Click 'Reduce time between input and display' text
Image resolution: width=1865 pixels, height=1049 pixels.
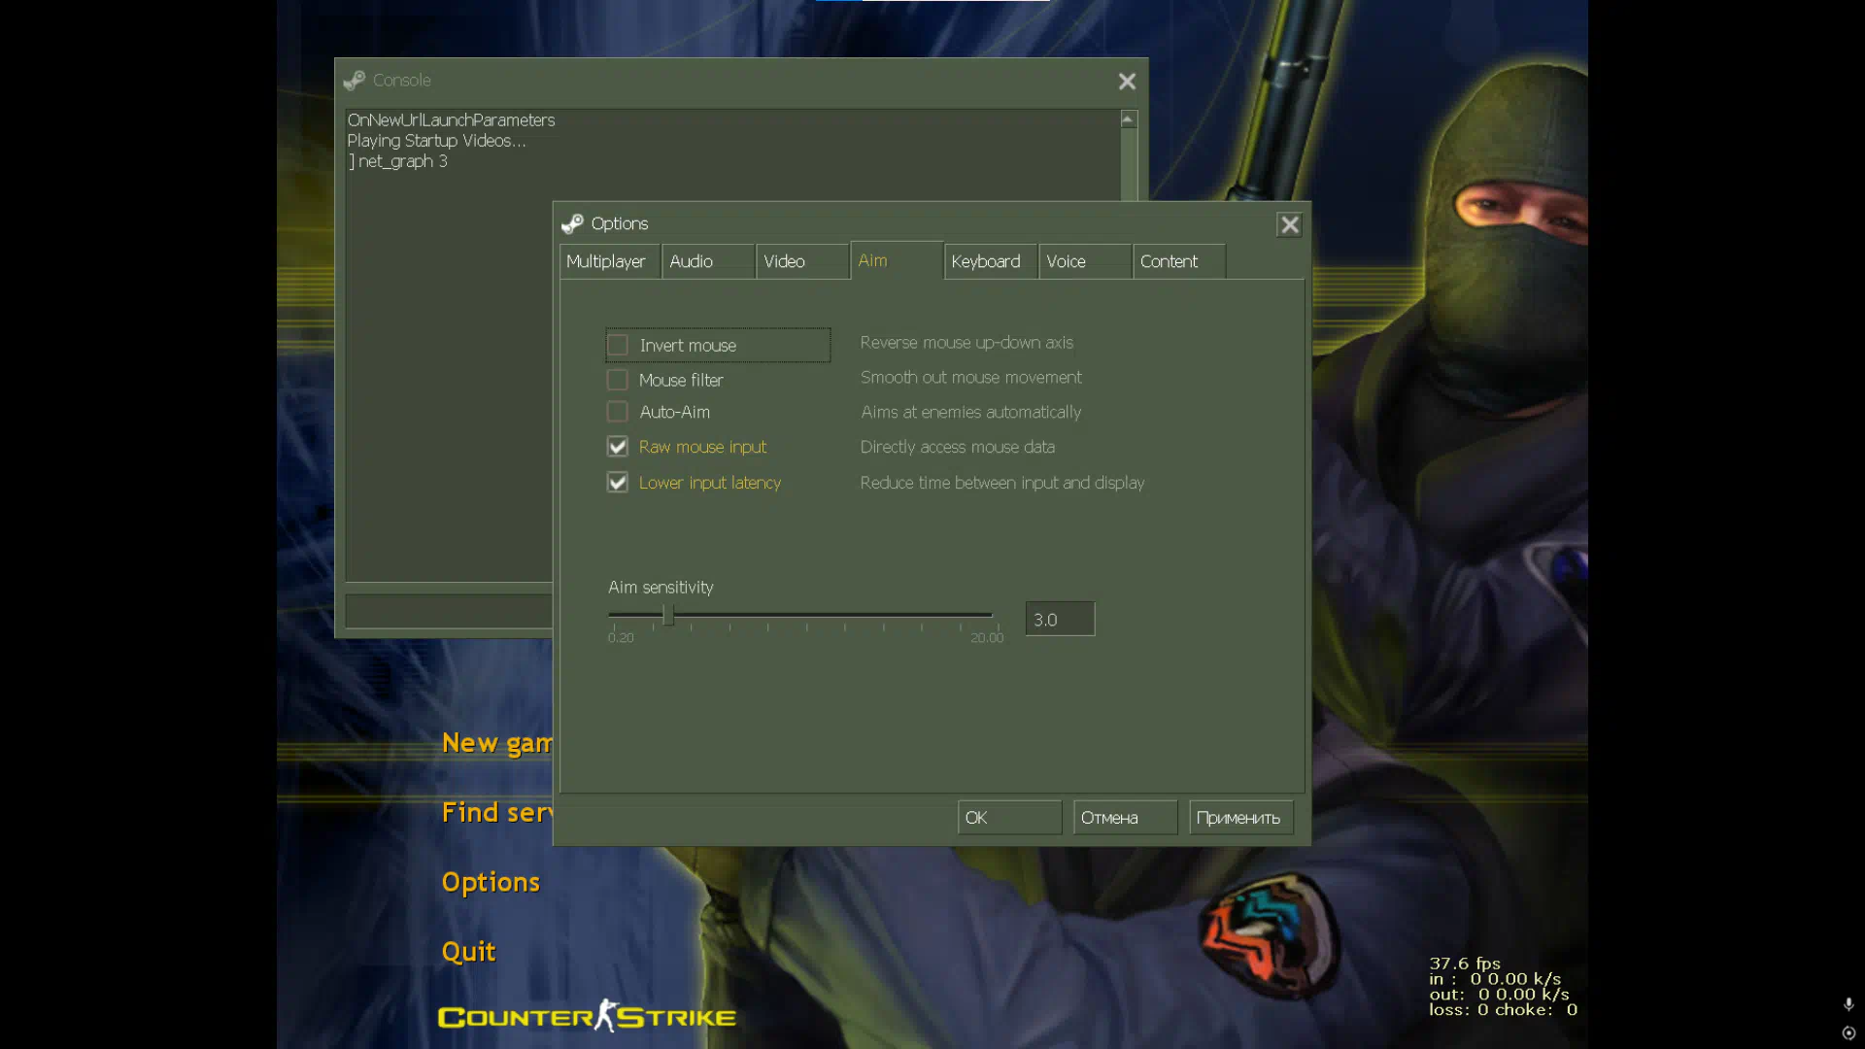pos(1001,483)
